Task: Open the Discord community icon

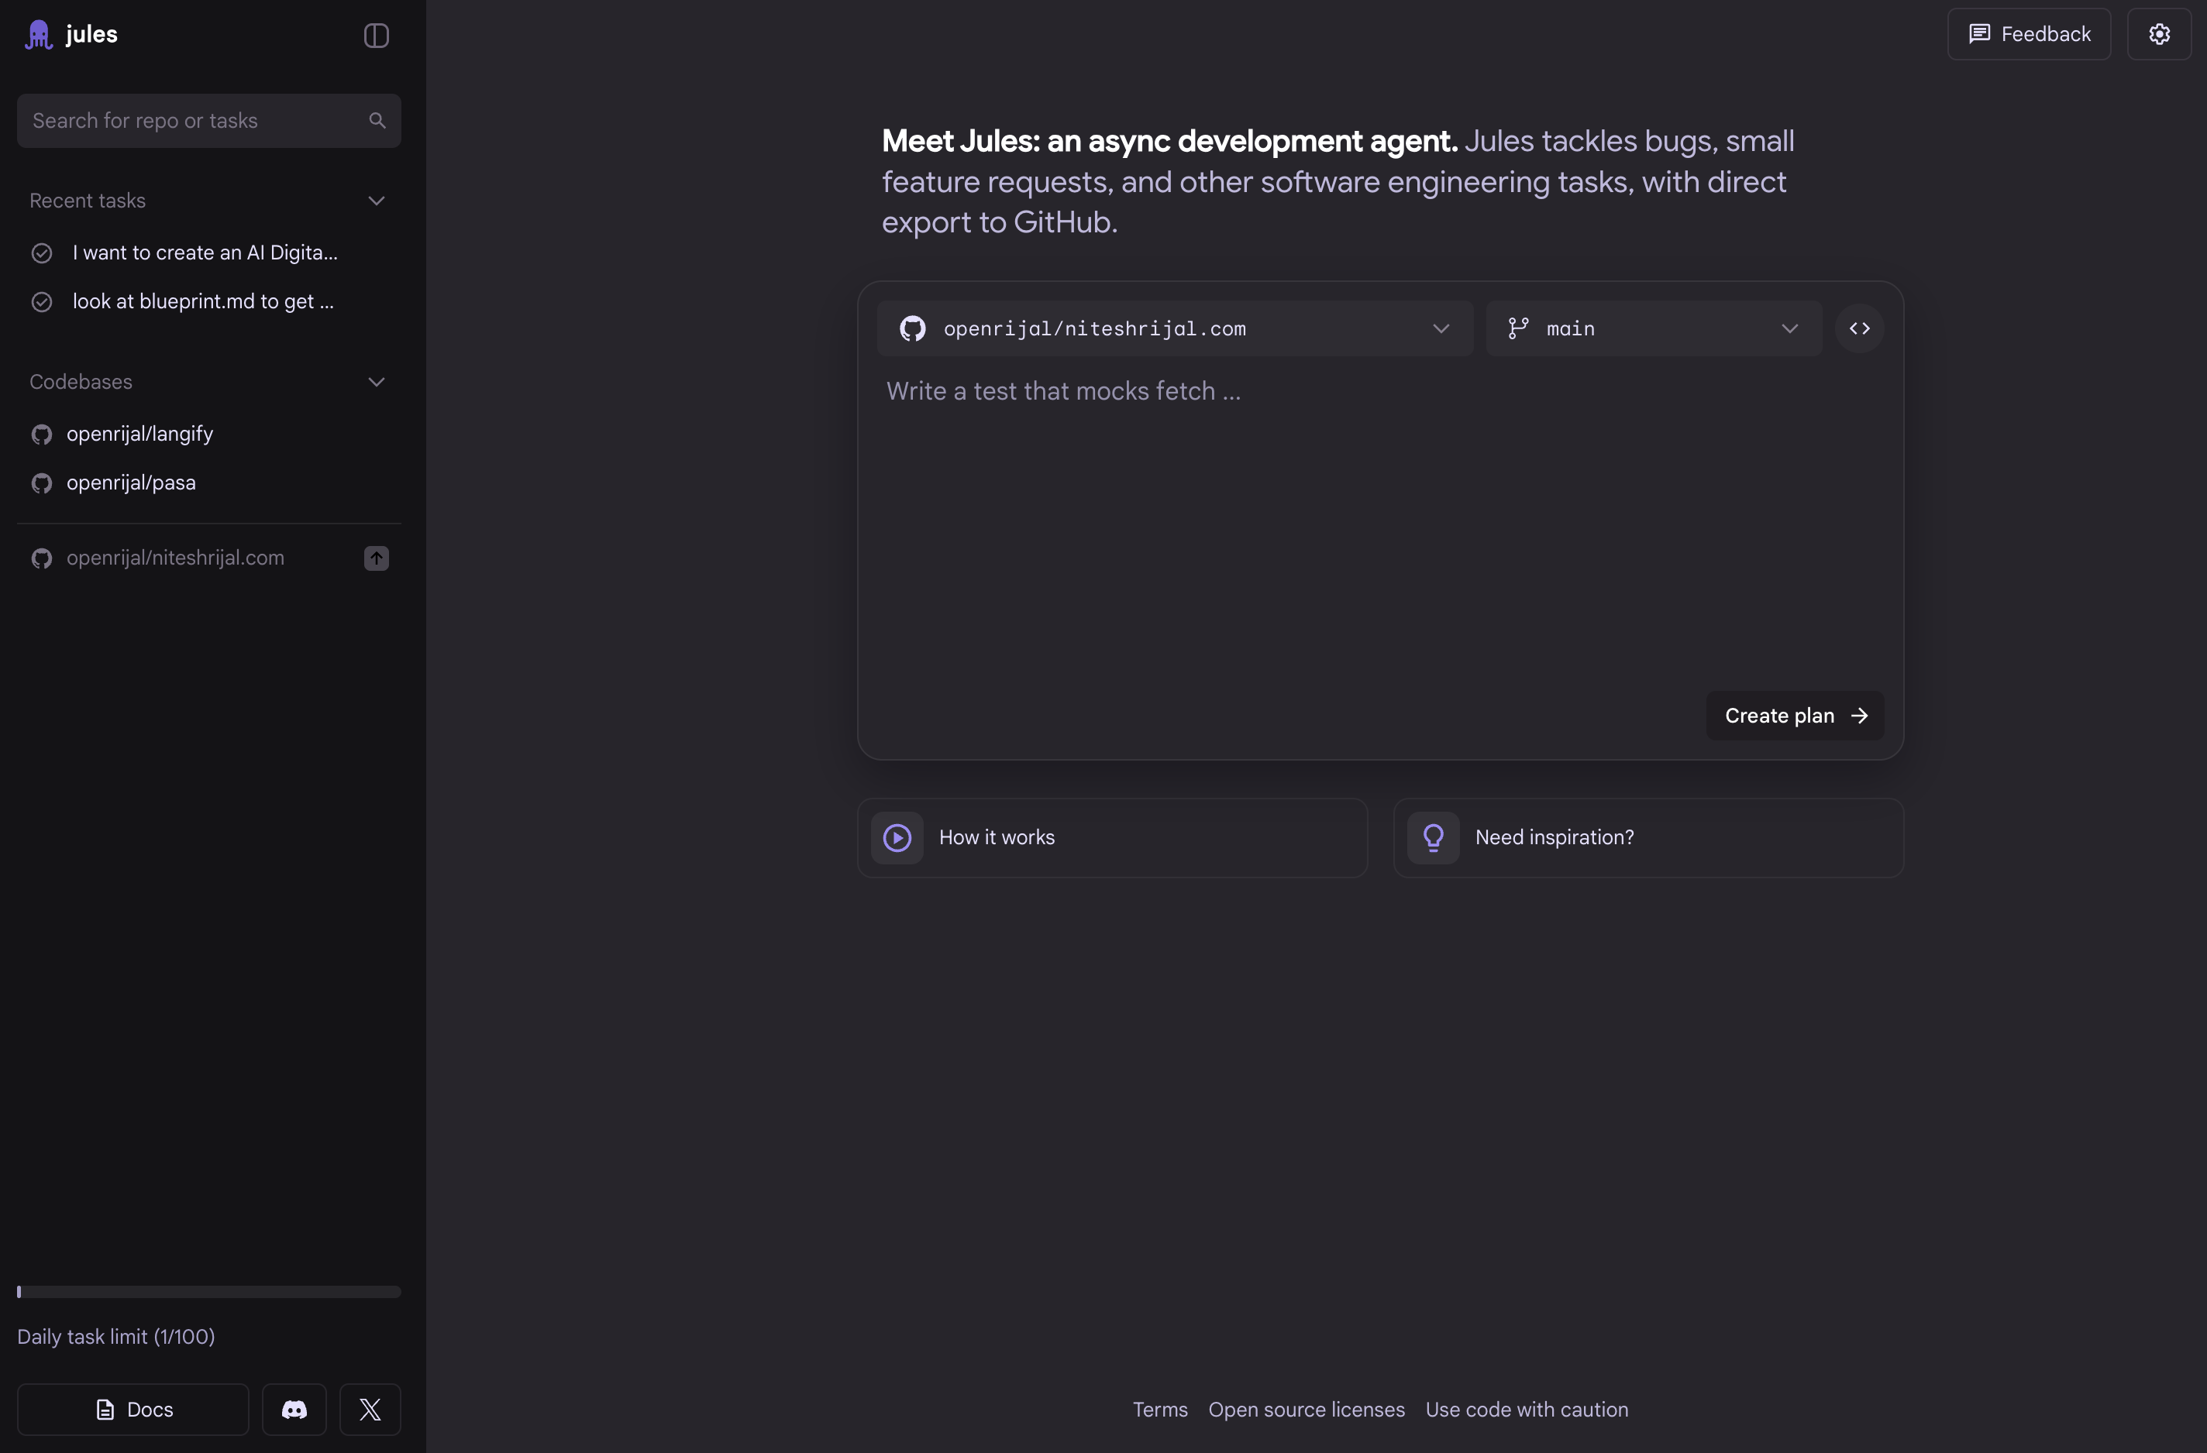Action: (294, 1410)
